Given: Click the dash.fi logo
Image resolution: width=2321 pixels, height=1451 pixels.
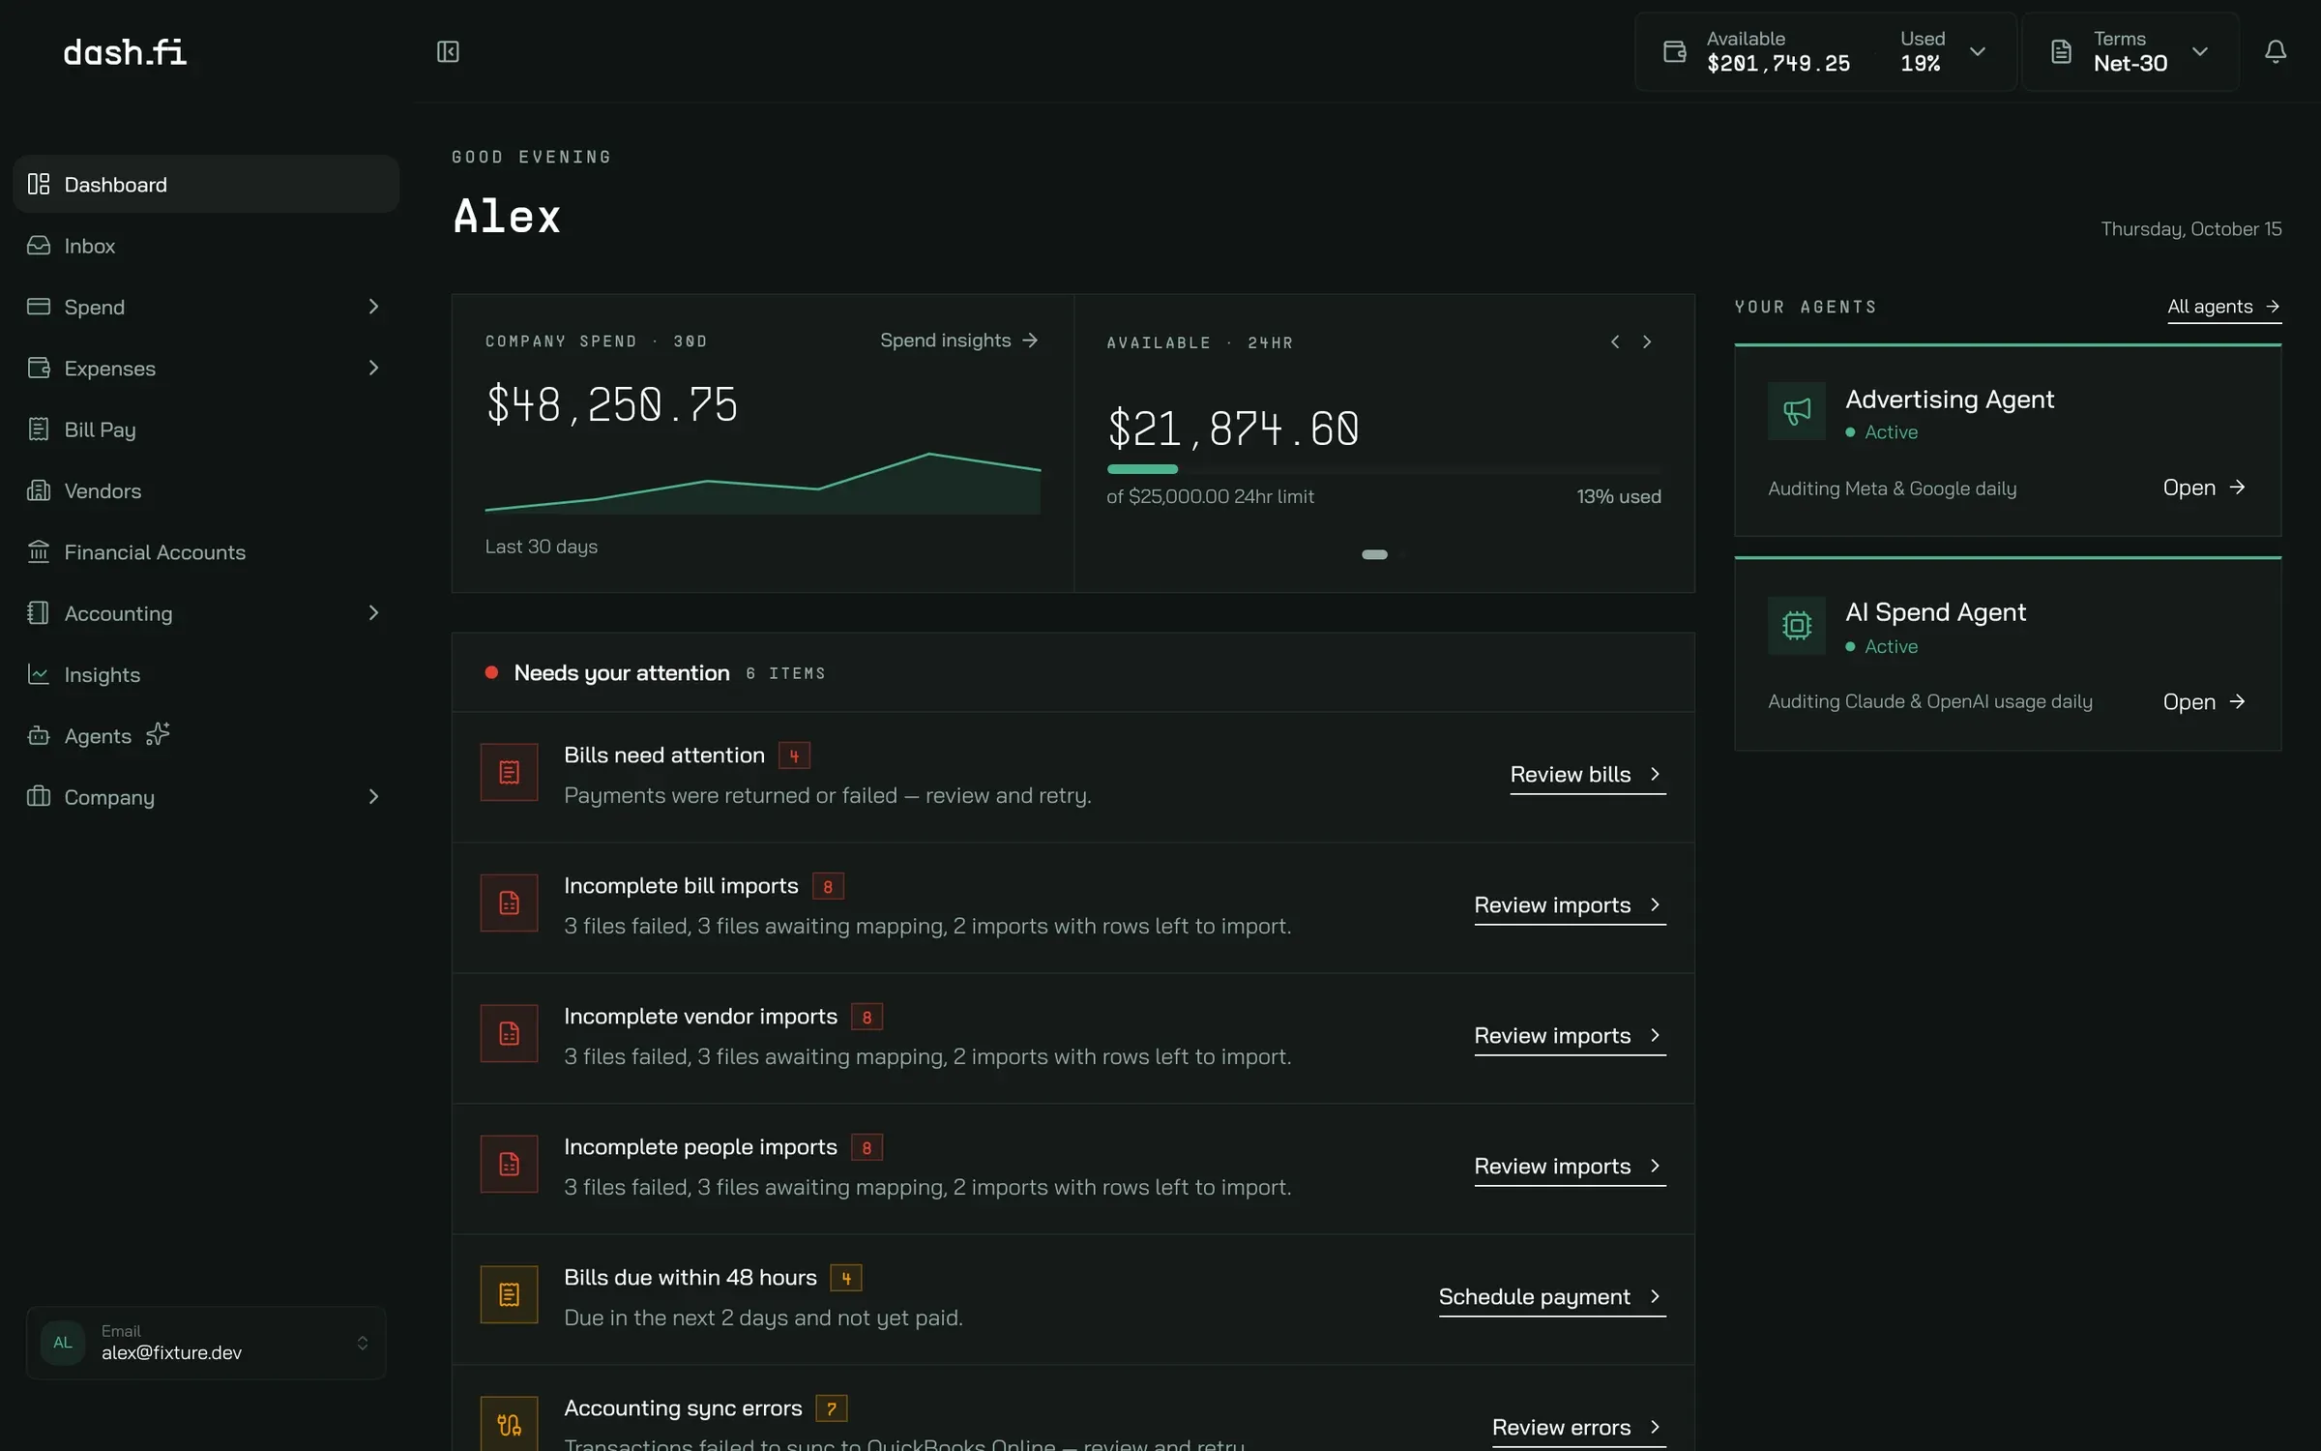Looking at the screenshot, I should pyautogui.click(x=125, y=52).
